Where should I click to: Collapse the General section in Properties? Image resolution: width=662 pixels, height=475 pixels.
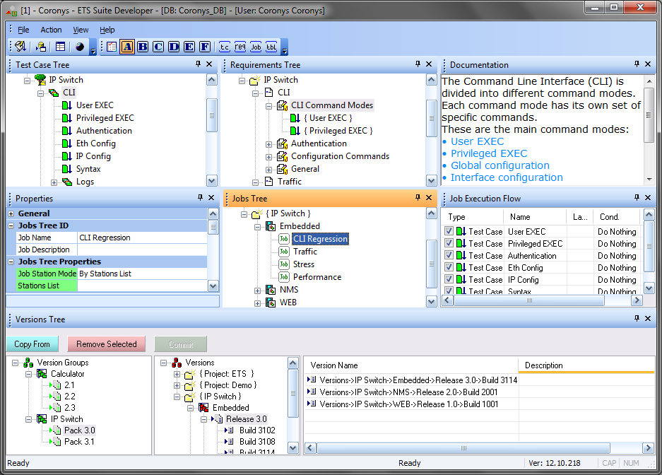click(11, 213)
